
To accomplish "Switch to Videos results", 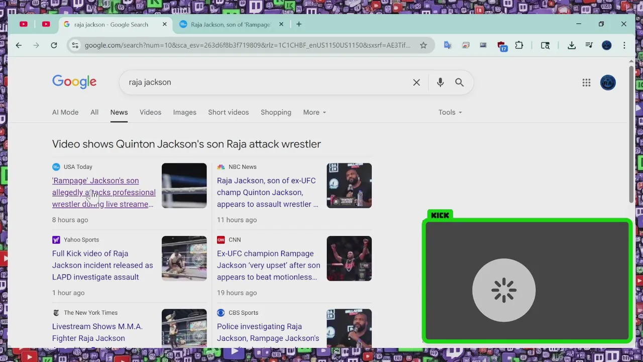I will click(150, 112).
